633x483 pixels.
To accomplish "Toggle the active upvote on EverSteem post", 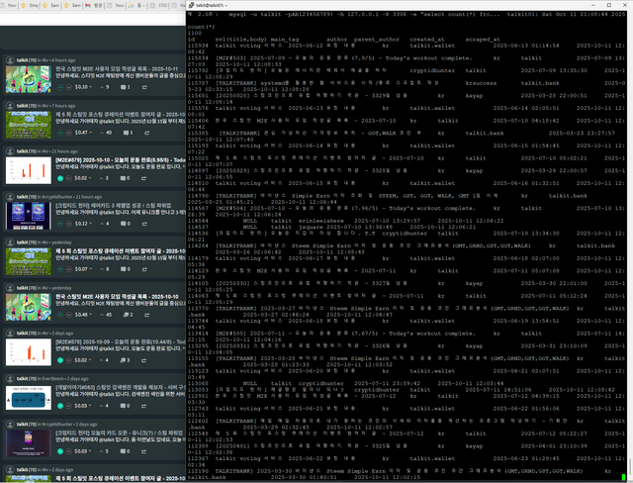I will 60,406.
